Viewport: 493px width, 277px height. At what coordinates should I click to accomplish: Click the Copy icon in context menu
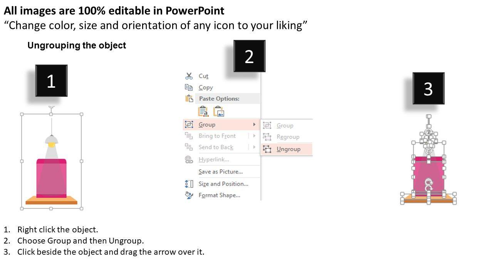189,87
